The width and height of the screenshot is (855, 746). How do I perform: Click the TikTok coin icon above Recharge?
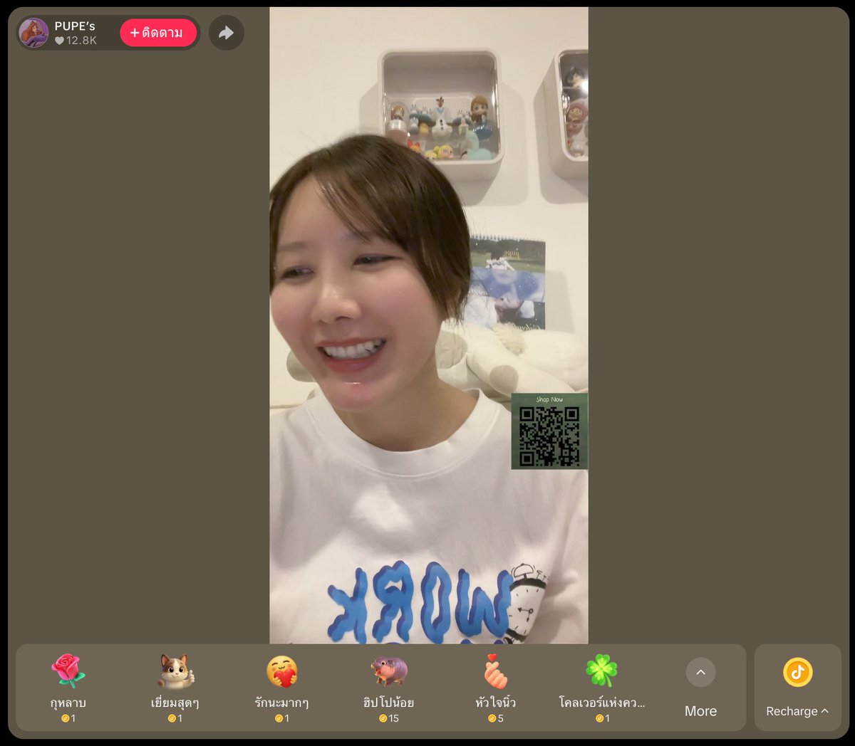(x=797, y=672)
